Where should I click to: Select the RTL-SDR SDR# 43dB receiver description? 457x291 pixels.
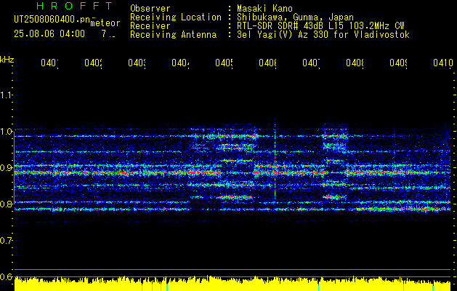tap(320, 26)
